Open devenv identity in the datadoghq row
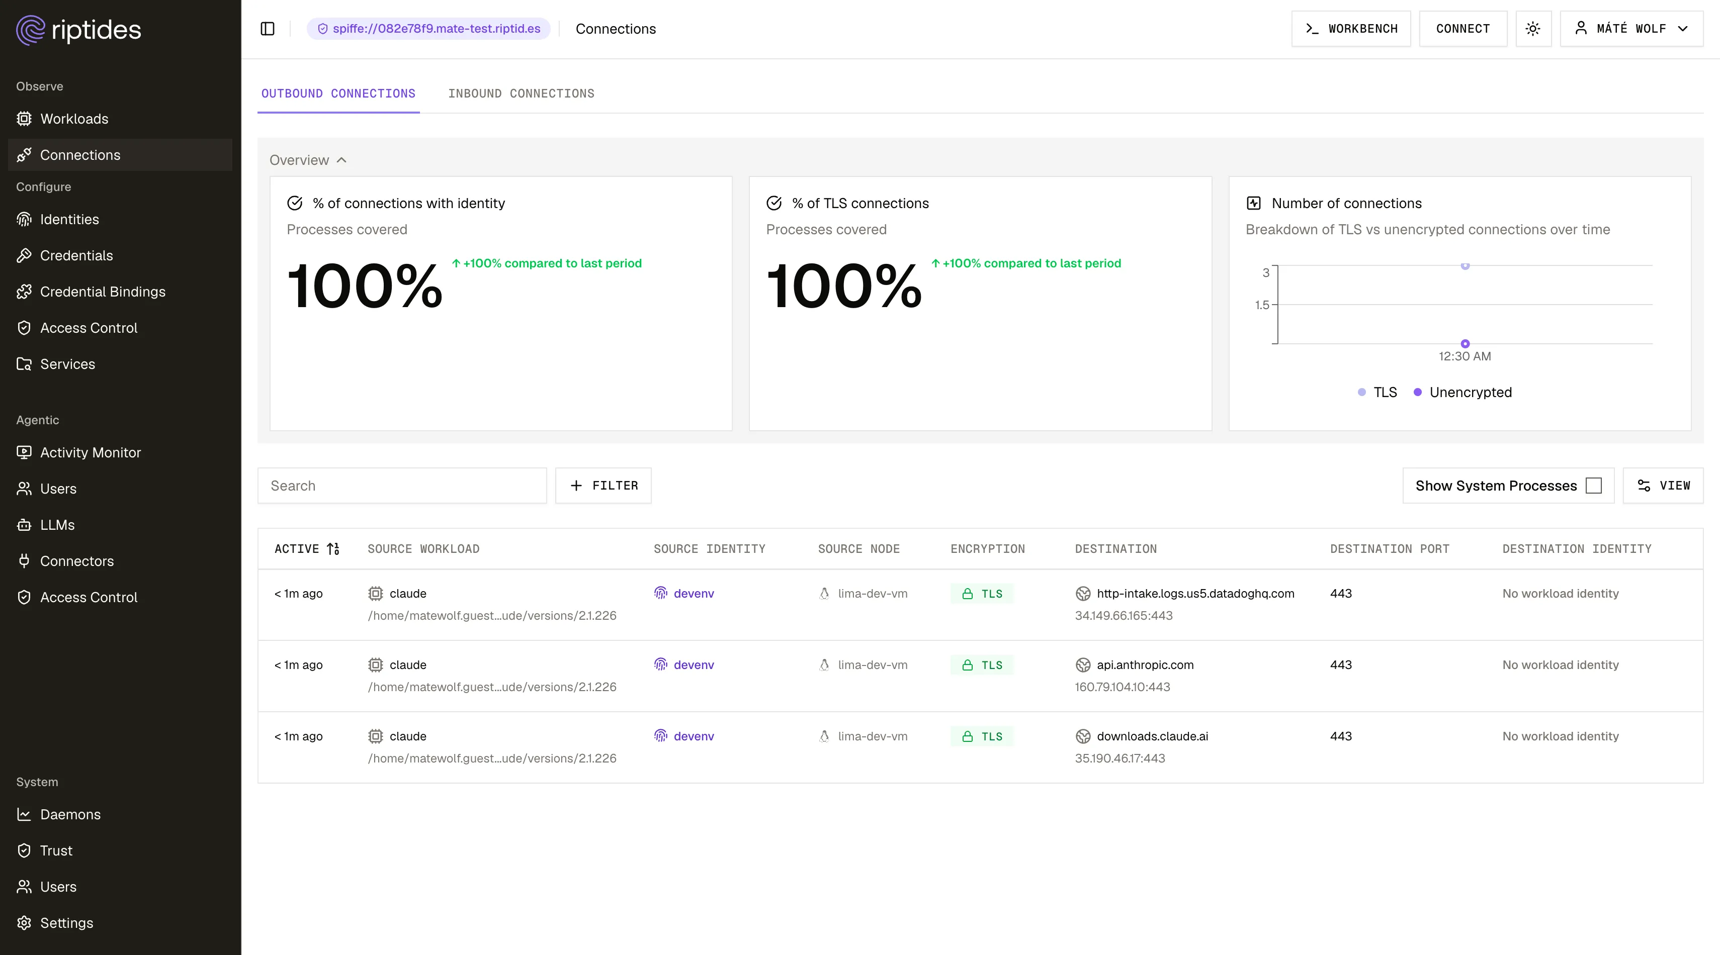 pyautogui.click(x=694, y=593)
